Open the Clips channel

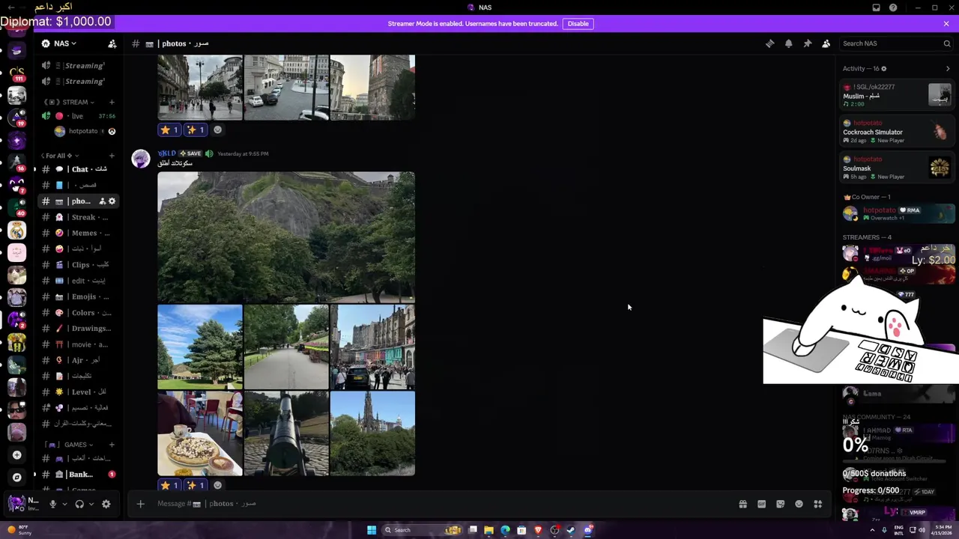click(x=78, y=265)
